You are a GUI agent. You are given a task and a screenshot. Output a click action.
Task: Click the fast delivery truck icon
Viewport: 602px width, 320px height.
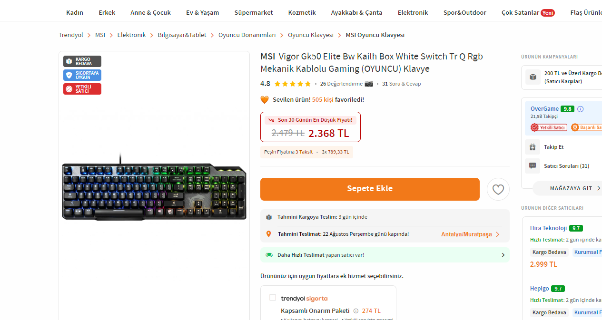(x=269, y=255)
